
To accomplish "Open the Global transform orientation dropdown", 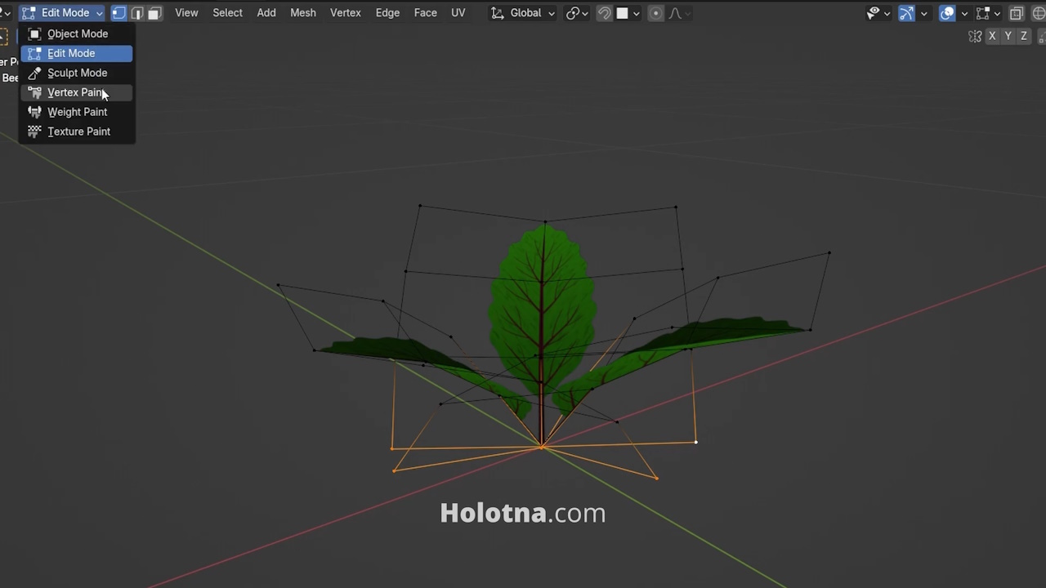I will (x=523, y=13).
